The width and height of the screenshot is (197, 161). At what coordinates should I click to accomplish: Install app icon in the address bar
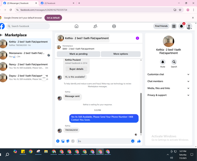[175, 10]
